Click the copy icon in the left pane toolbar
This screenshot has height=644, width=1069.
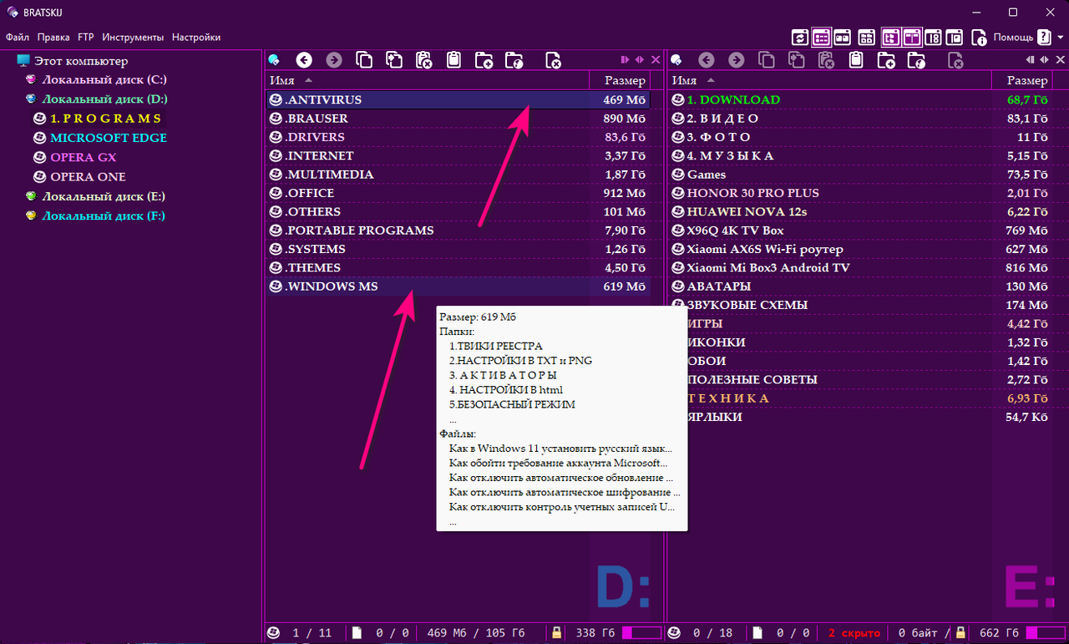[364, 59]
